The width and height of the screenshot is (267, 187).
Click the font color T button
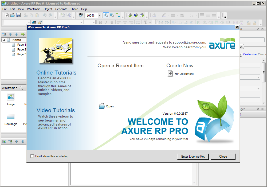146,22
